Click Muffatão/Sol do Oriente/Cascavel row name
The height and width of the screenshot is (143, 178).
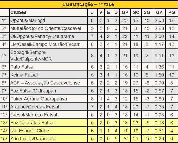46,28
